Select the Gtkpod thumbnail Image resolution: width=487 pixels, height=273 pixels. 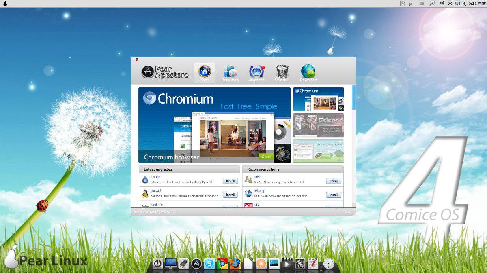tap(319, 125)
